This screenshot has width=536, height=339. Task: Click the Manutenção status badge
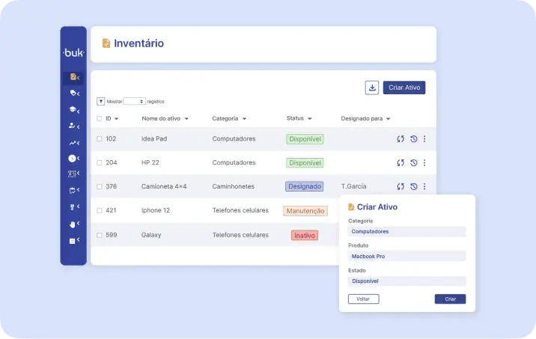click(x=305, y=211)
